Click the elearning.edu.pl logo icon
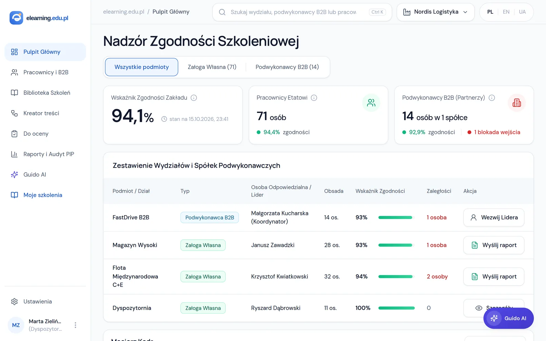 16,18
